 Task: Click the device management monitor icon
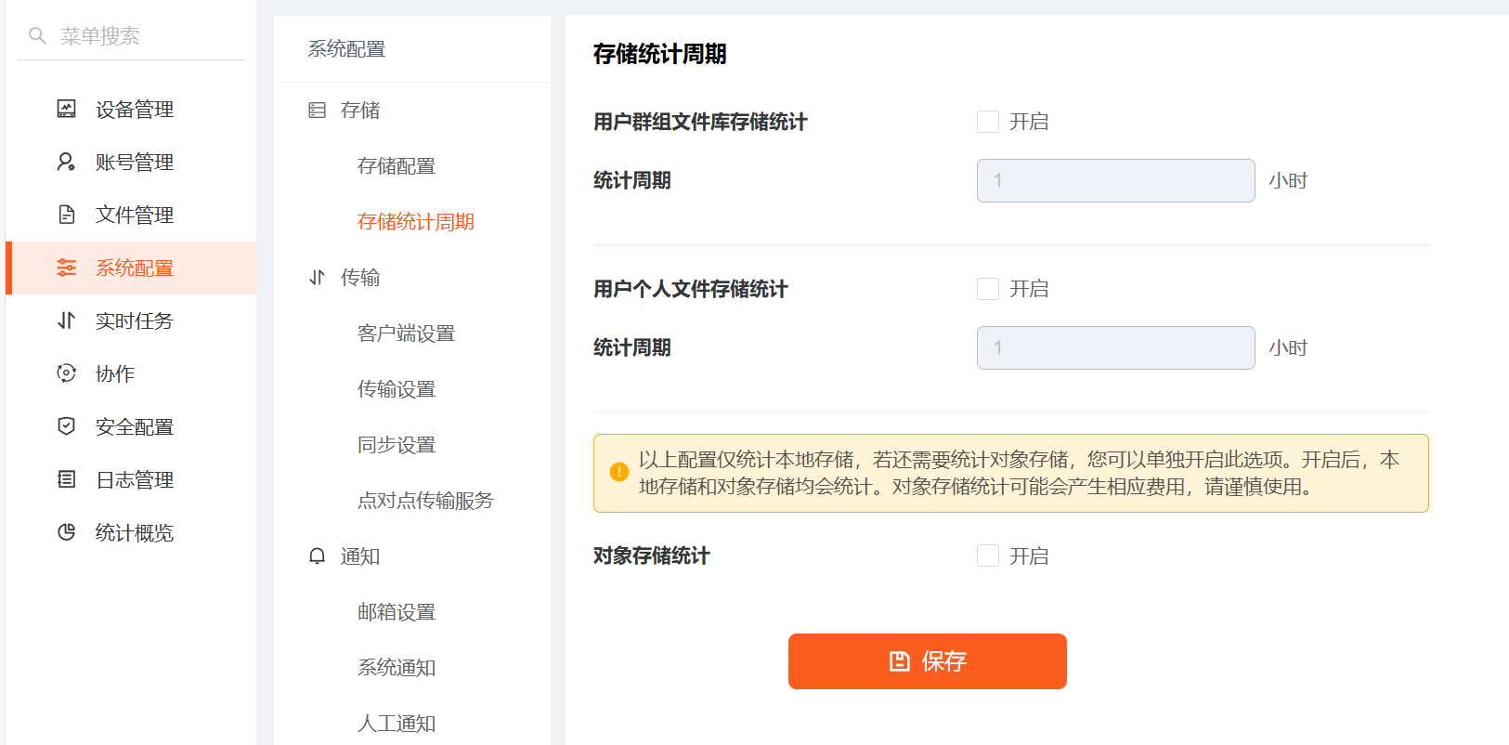67,109
